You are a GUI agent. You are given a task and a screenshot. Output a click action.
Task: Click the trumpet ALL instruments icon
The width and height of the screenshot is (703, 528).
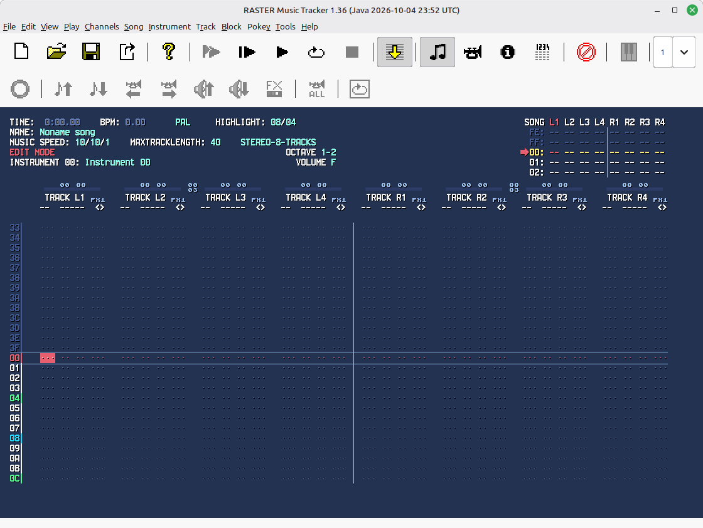tap(316, 88)
